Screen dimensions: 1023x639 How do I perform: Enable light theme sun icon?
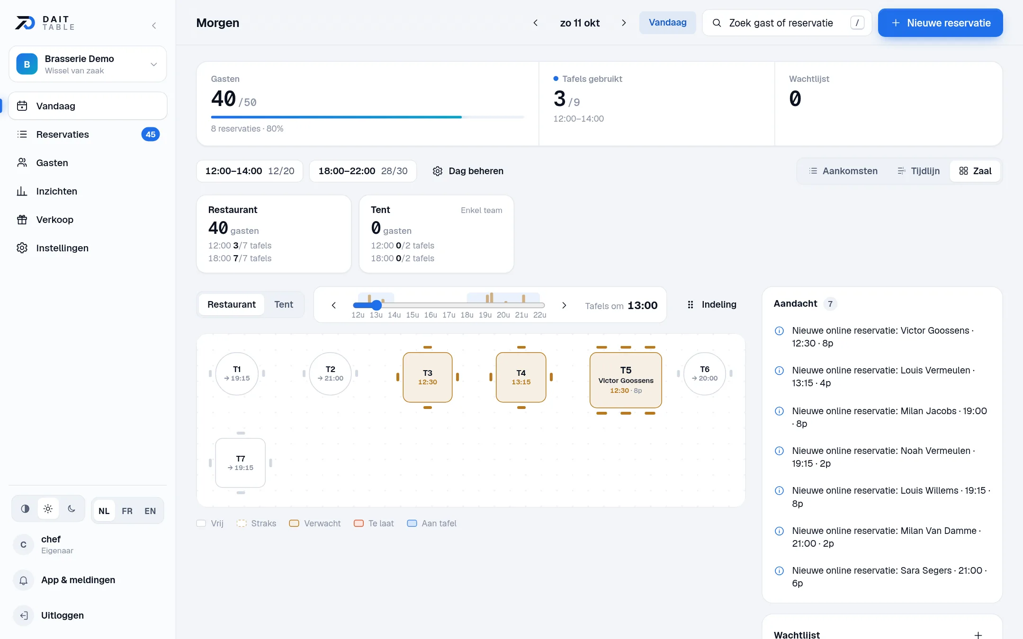(x=48, y=509)
